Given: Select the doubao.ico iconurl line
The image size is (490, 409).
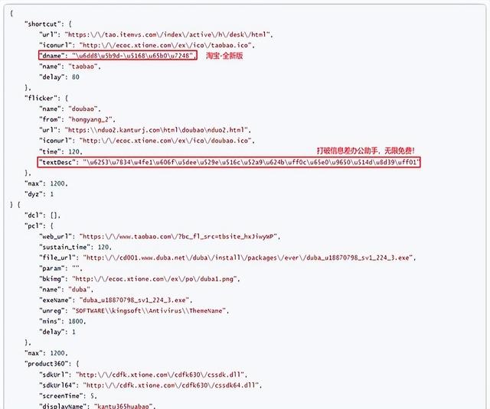Looking at the screenshot, I should coord(147,141).
